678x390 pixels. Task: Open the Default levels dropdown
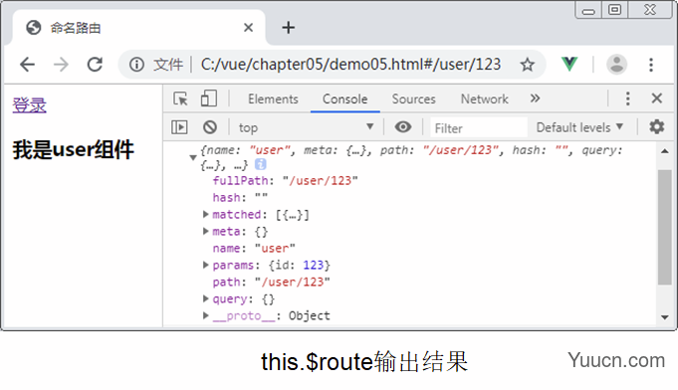(x=579, y=127)
